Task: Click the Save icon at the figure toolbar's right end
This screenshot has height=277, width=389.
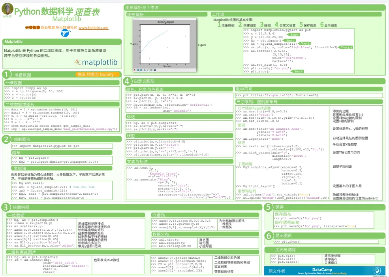Action: coord(155,70)
